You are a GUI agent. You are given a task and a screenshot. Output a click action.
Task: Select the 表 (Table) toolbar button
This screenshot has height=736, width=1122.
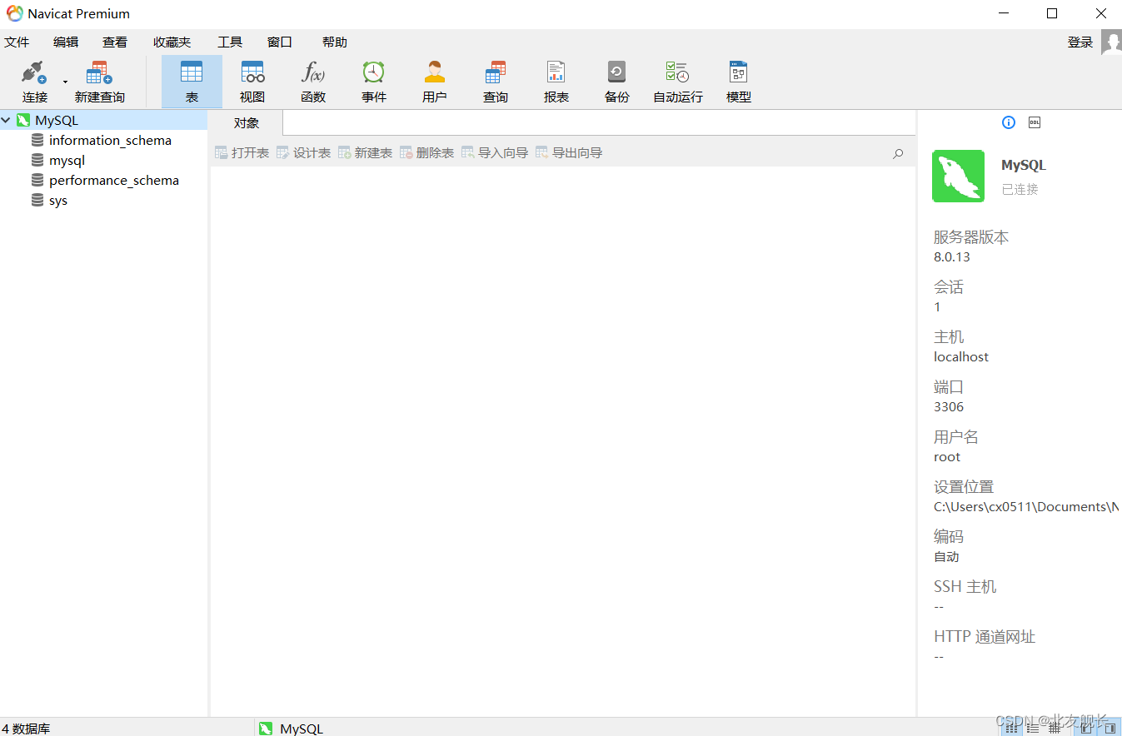pyautogui.click(x=192, y=82)
